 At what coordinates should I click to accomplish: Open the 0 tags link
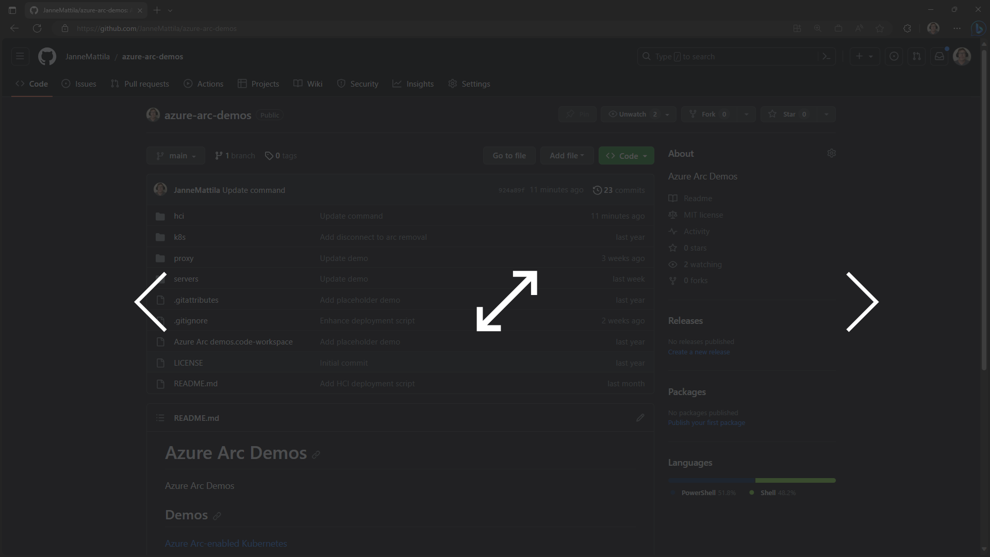pyautogui.click(x=281, y=156)
